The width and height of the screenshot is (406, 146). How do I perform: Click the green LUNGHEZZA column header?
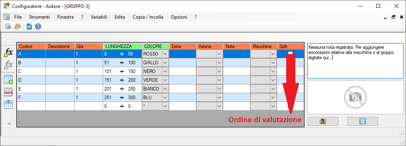[123, 46]
